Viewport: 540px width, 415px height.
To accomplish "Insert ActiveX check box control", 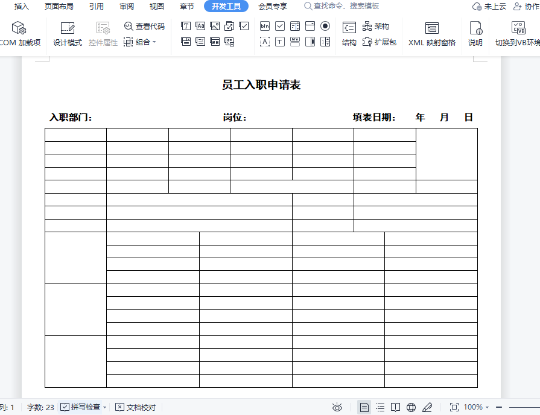I will coord(280,26).
